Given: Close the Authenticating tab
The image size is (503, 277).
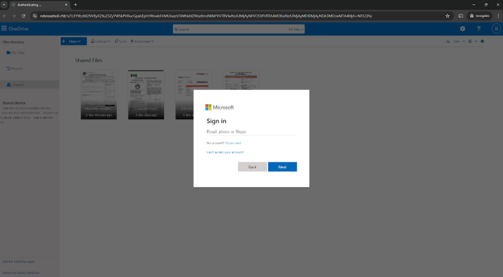Looking at the screenshot, I should tap(66, 5).
